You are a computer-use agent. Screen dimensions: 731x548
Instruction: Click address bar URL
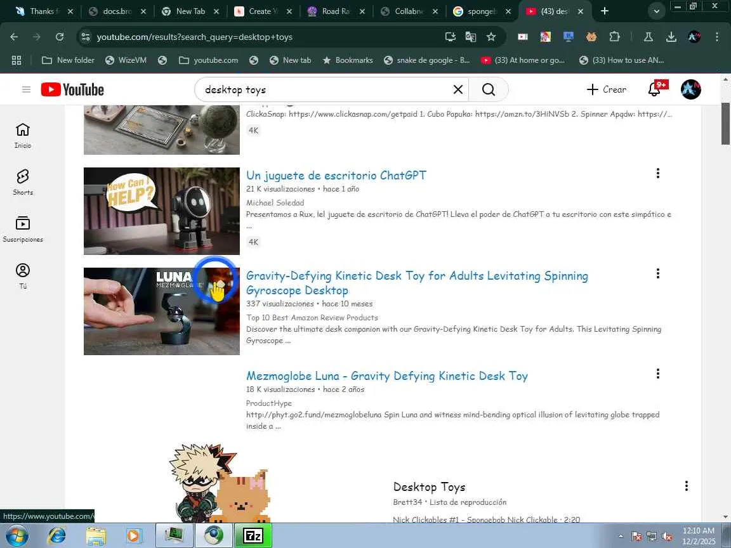point(194,37)
